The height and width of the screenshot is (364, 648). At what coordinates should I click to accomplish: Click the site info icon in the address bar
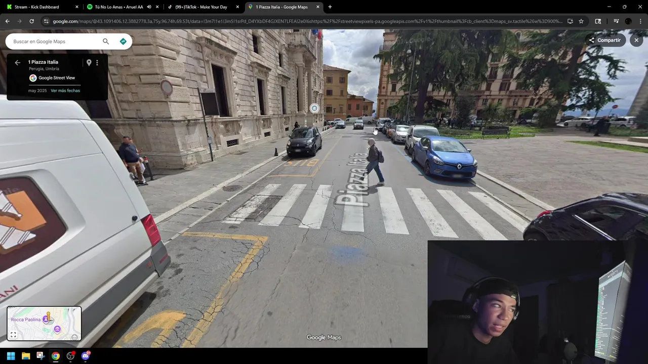click(x=46, y=21)
